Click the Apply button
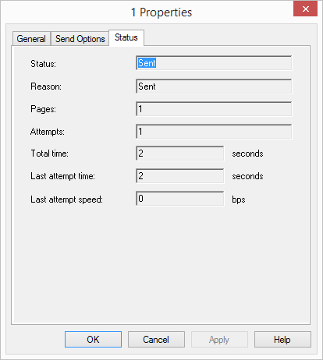 [219, 339]
